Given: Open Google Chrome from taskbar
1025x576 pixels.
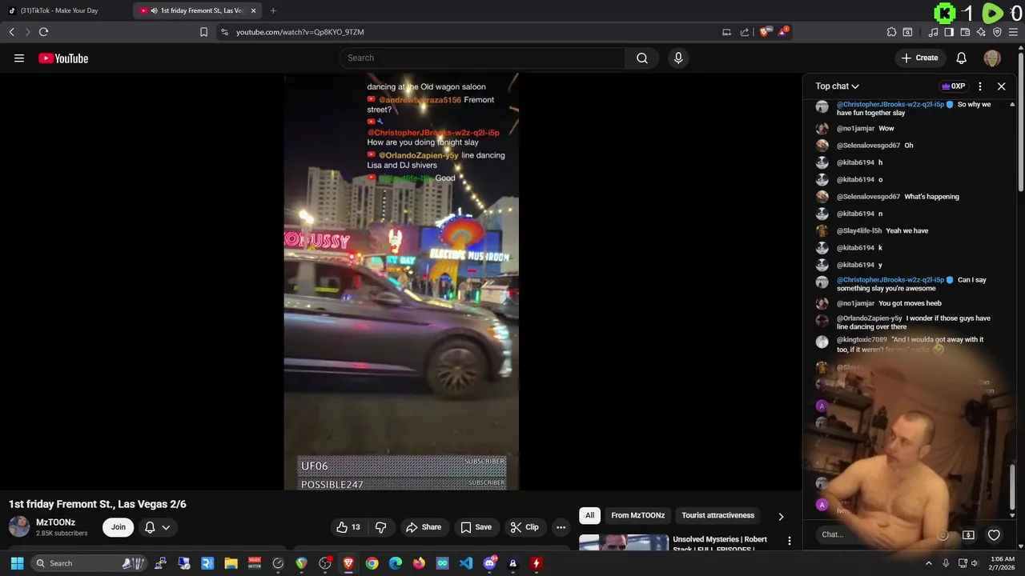Looking at the screenshot, I should coord(372,563).
